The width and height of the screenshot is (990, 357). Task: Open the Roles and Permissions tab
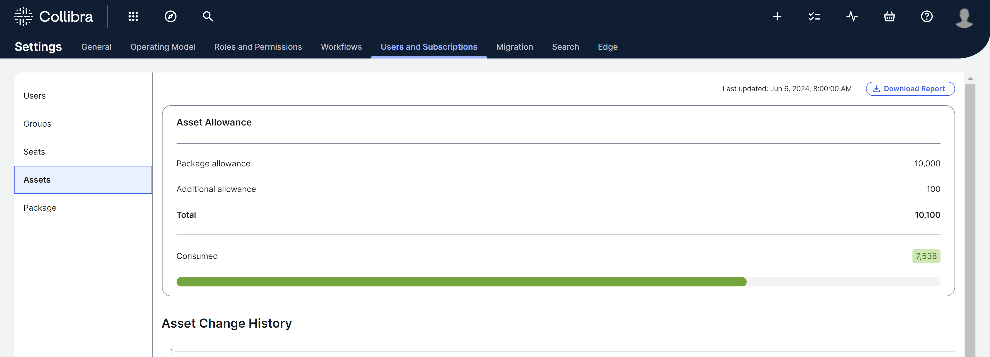258,47
